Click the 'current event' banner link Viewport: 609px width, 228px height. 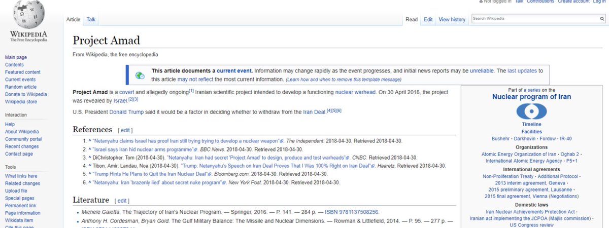(234, 71)
